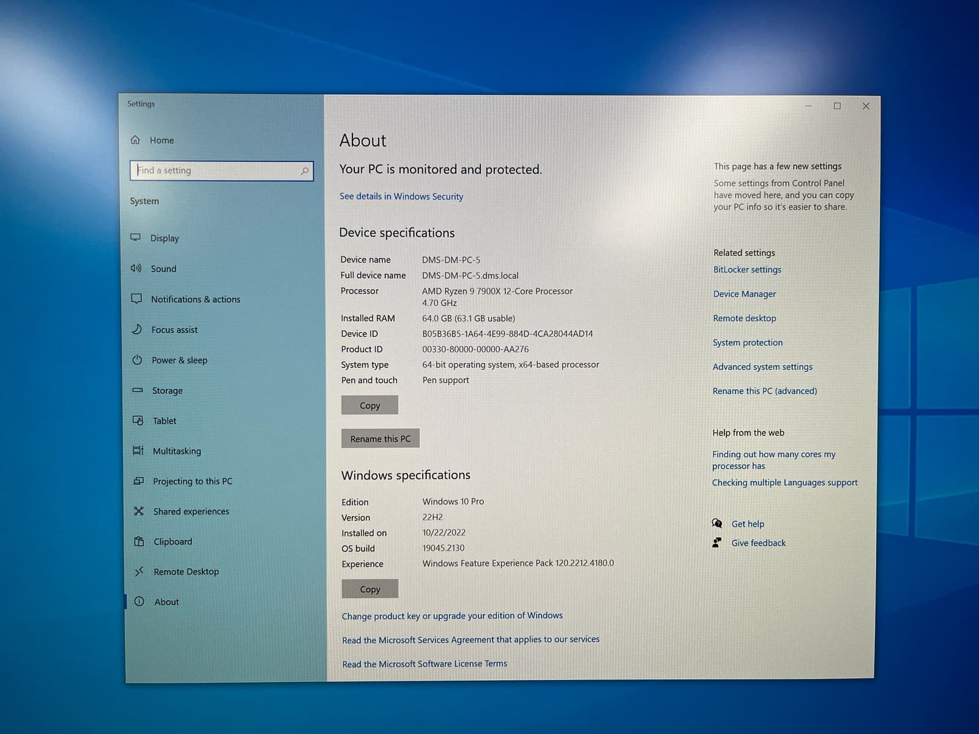Open Clipboard settings

[173, 541]
